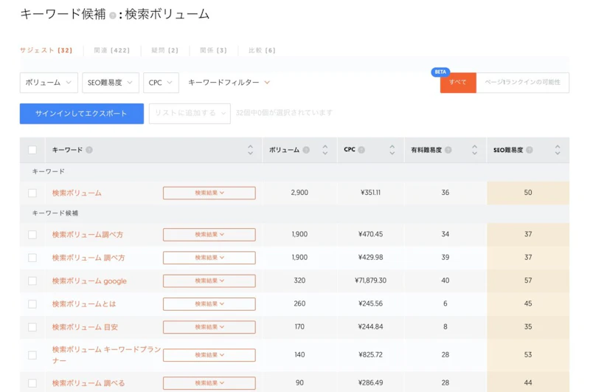Open 検索結果 dropdown for キーワードプランナー row
Viewport: 590px width, 392px height.
click(x=209, y=355)
